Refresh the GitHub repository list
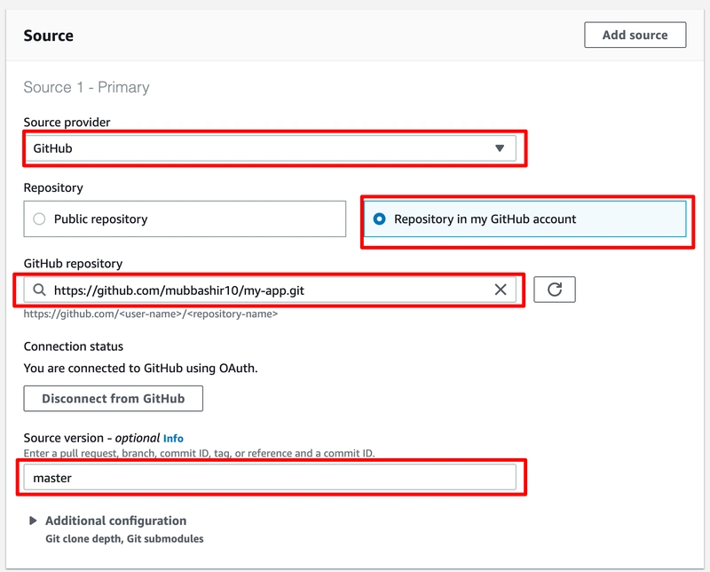Image resolution: width=710 pixels, height=572 pixels. [x=555, y=290]
